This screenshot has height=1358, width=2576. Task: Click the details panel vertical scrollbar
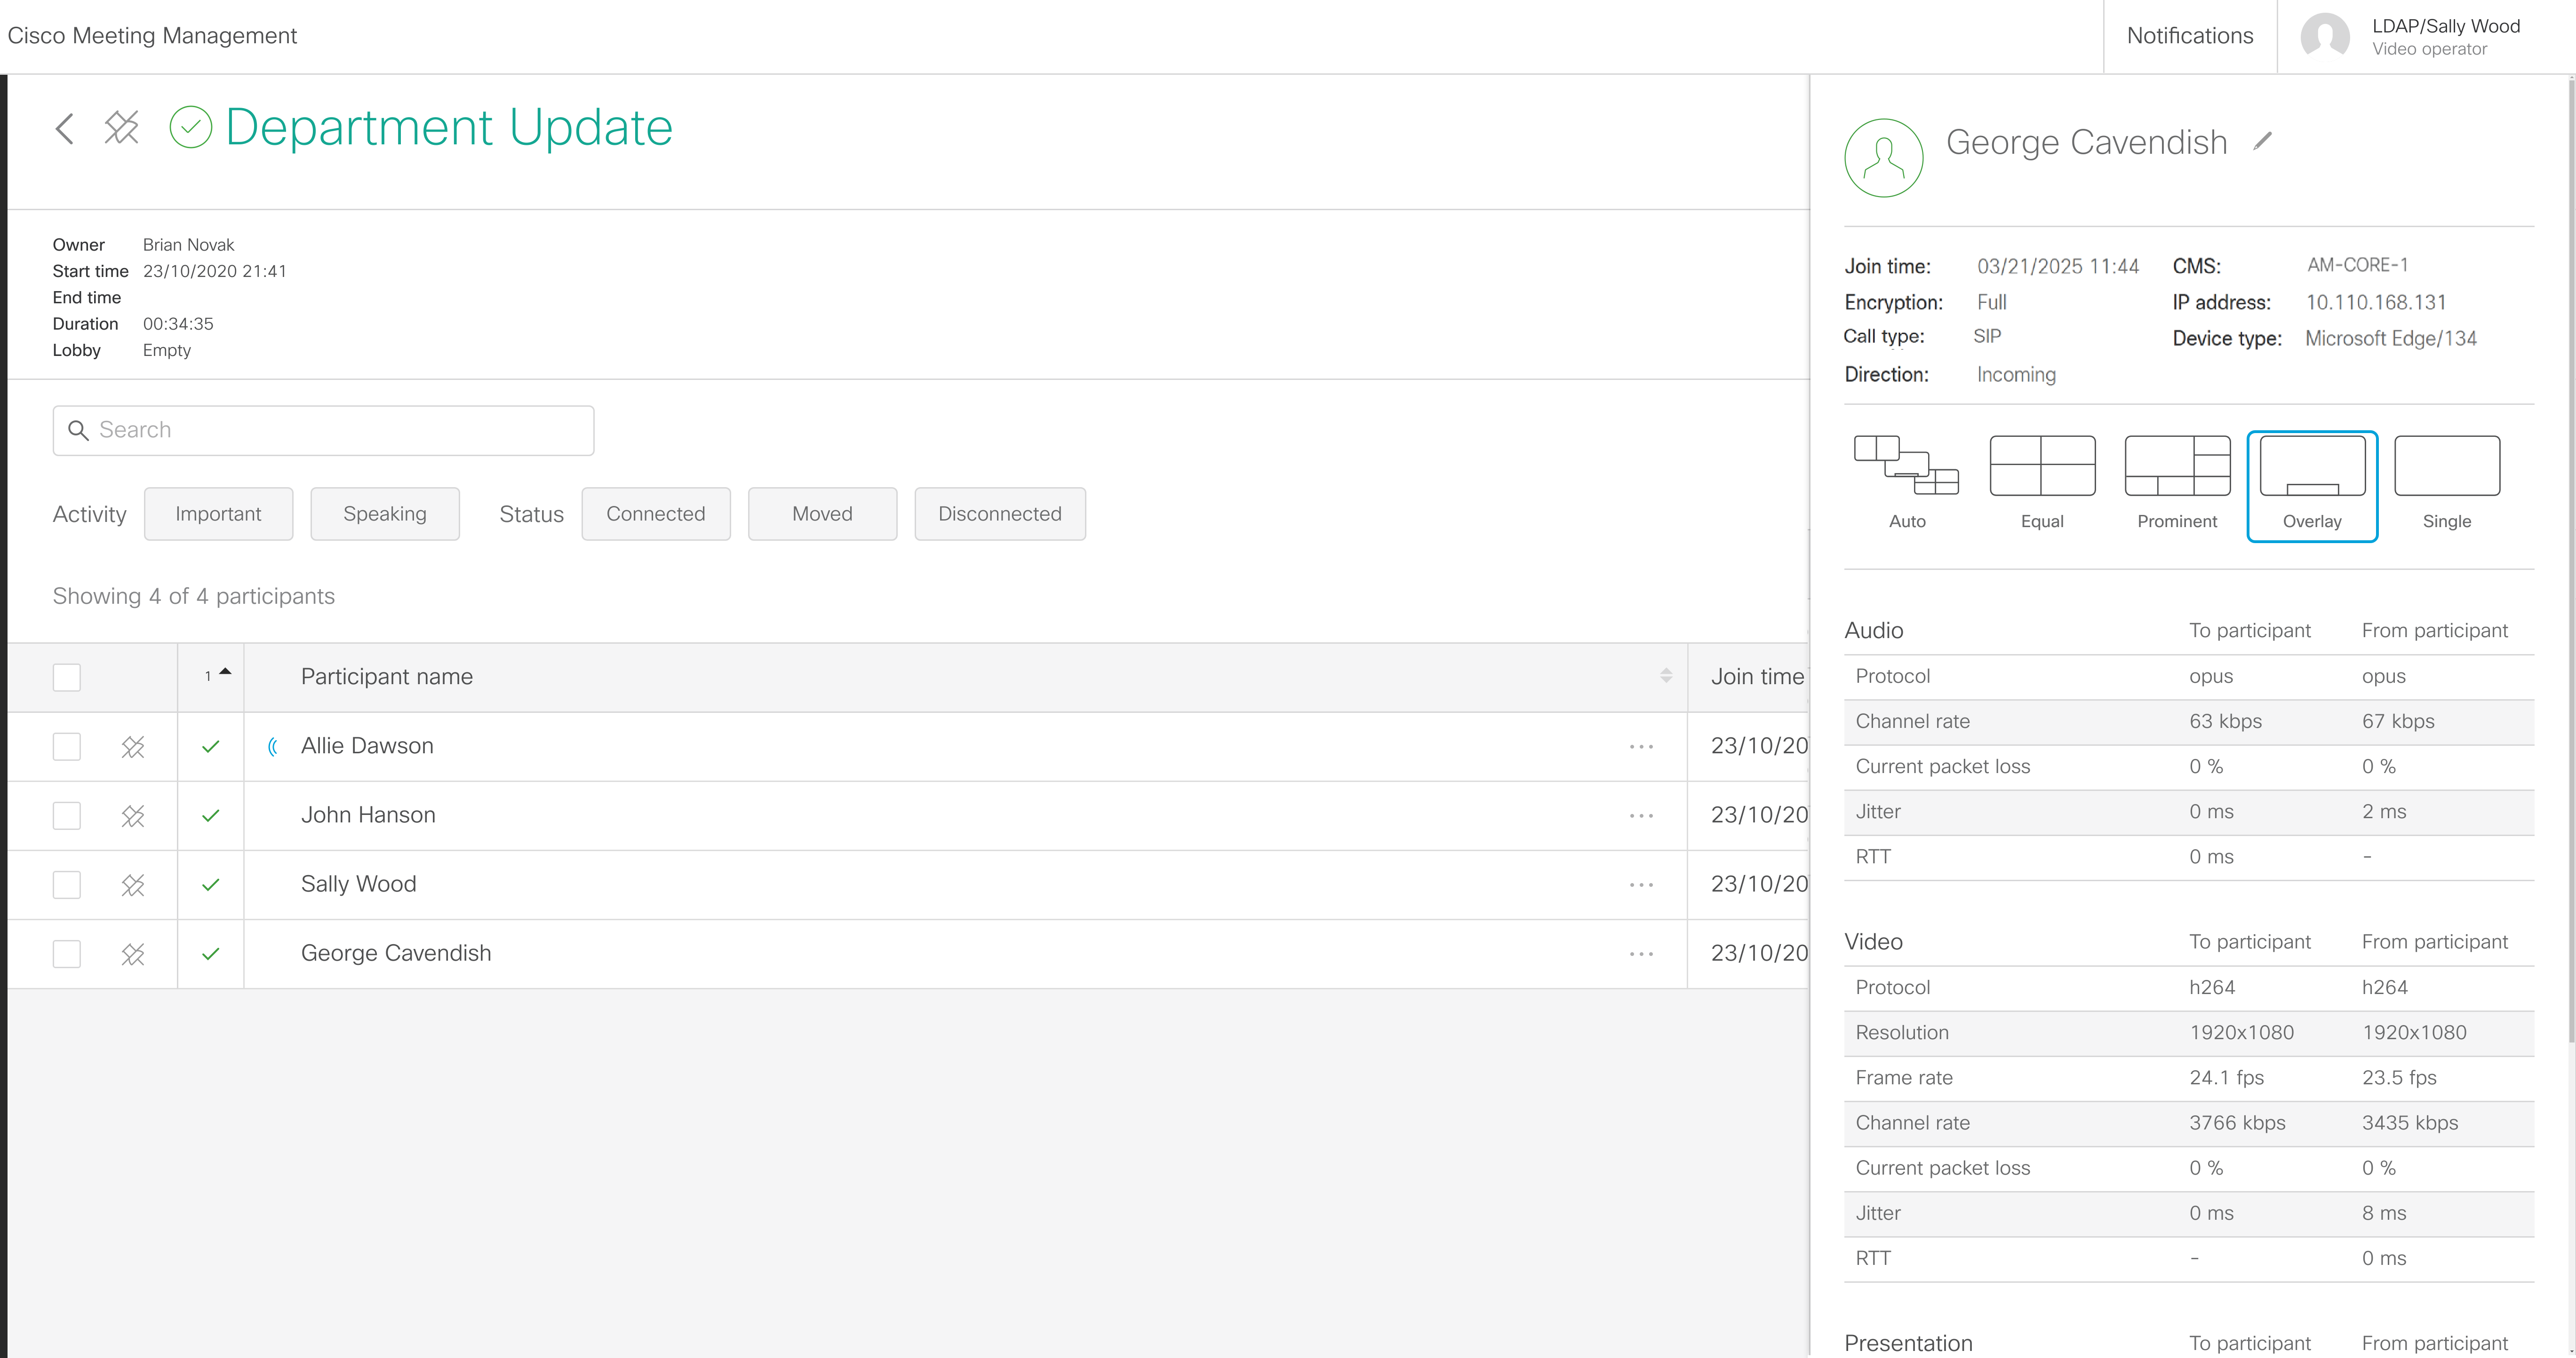(2571, 560)
